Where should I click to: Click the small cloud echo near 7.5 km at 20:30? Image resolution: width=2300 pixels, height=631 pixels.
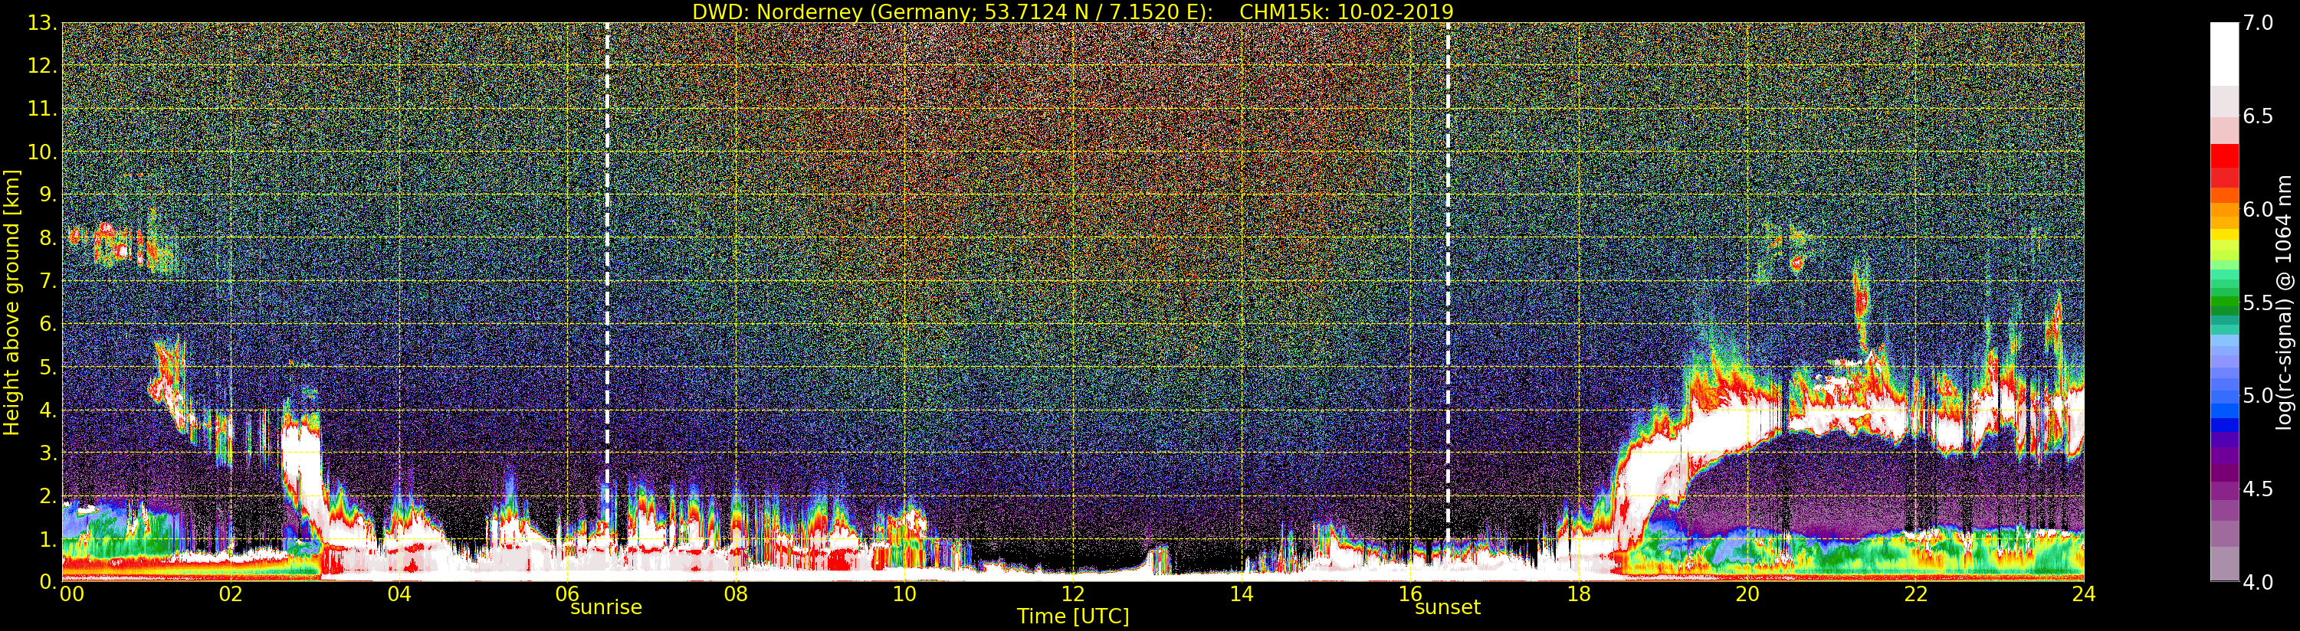pyautogui.click(x=1796, y=263)
